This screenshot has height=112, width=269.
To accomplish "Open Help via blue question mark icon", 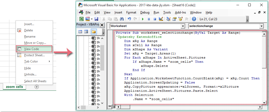I will coord(194,19).
